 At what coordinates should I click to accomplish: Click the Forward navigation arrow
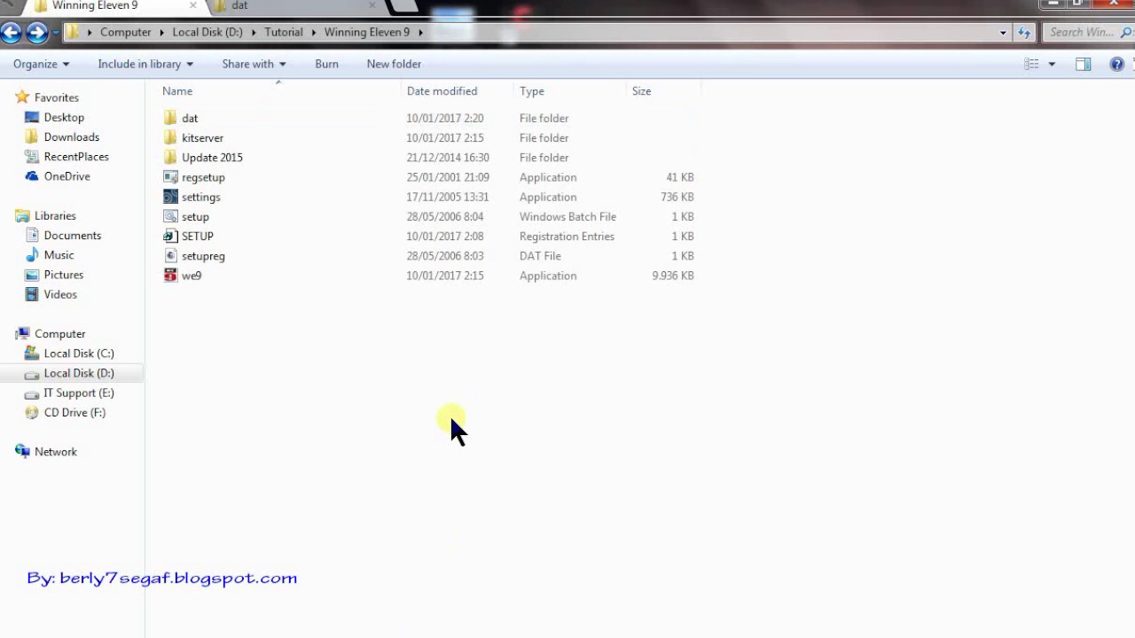pyautogui.click(x=36, y=33)
